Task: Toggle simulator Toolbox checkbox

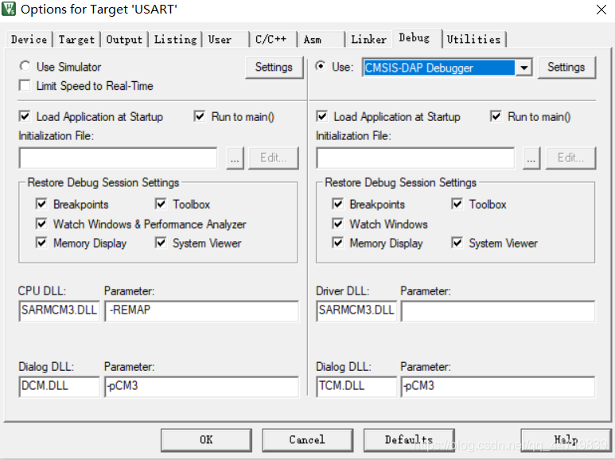Action: coord(161,204)
